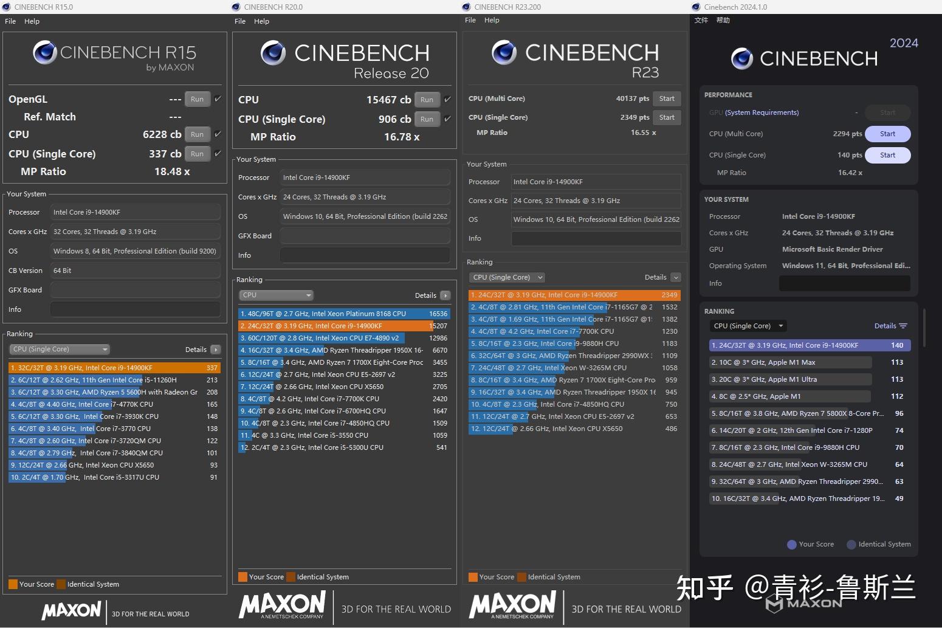
Task: Run the CPU test in R20
Action: click(427, 100)
